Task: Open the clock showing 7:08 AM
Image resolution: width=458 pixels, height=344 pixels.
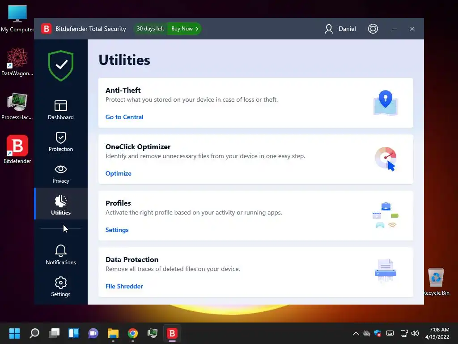Action: click(437, 333)
